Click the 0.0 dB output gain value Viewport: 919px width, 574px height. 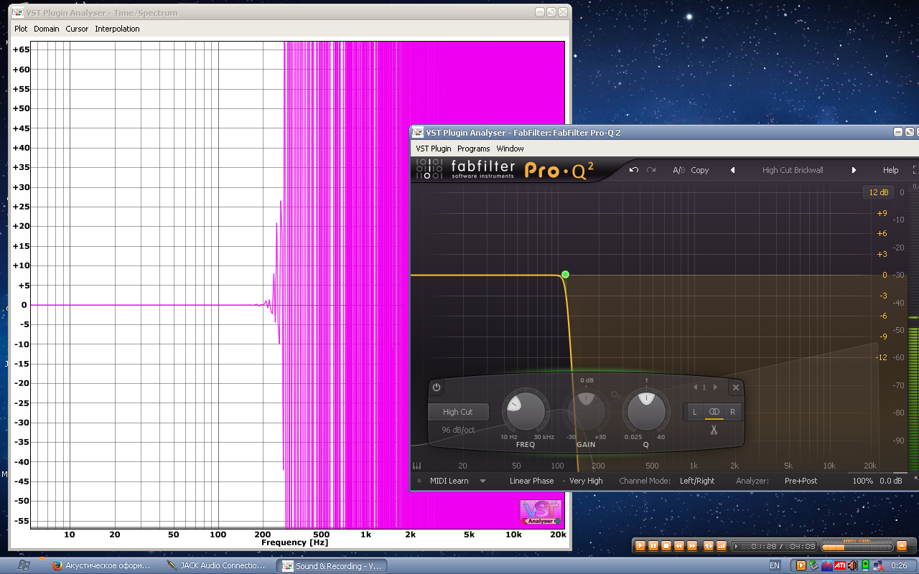tap(891, 481)
